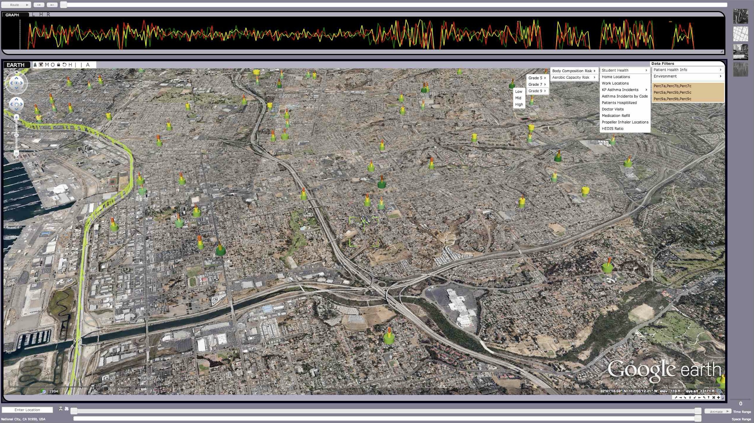Click the hand pan control center
This screenshot has height=423, width=754.
[16, 105]
